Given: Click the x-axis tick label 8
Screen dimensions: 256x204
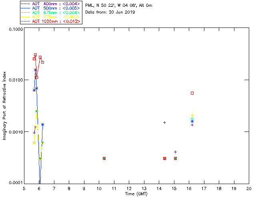Looking at the screenshot, I should 69,188.
